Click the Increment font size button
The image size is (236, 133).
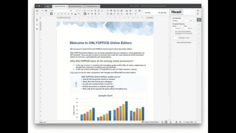(x=77, y=11)
